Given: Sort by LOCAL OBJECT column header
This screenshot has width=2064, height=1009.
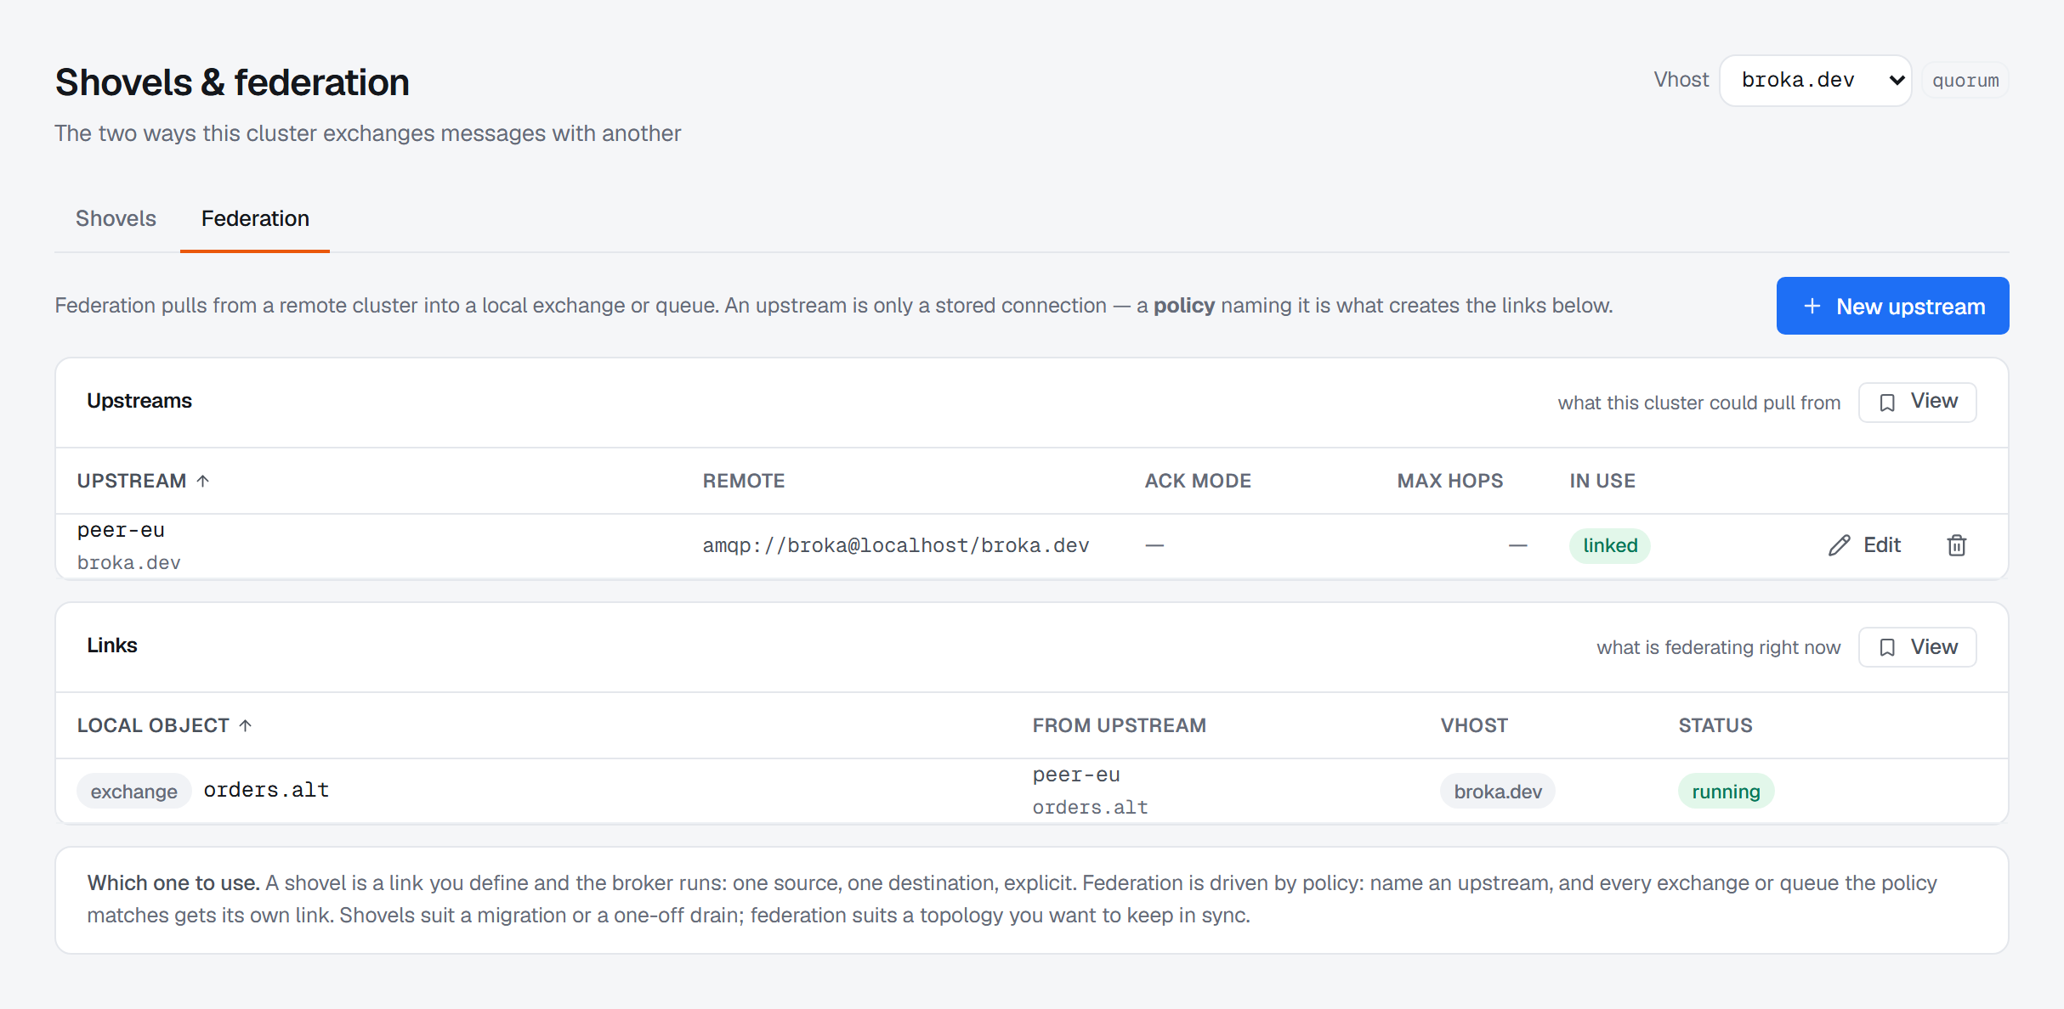Looking at the screenshot, I should [x=165, y=725].
